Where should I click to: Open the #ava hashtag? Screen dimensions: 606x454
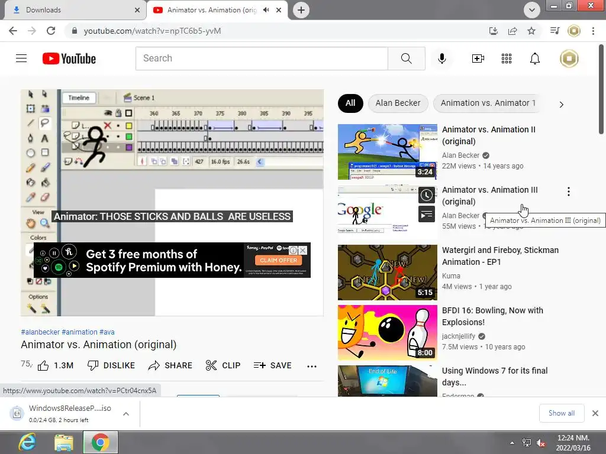(107, 332)
